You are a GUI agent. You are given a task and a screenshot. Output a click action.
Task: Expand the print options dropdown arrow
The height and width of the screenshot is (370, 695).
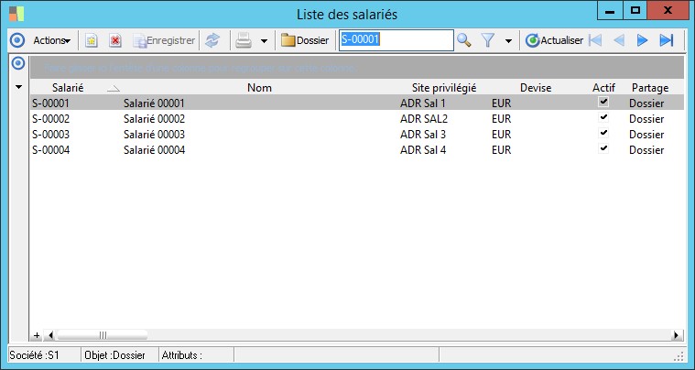264,41
